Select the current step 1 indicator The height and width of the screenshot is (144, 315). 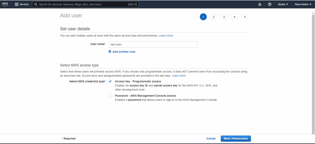coord(203,17)
